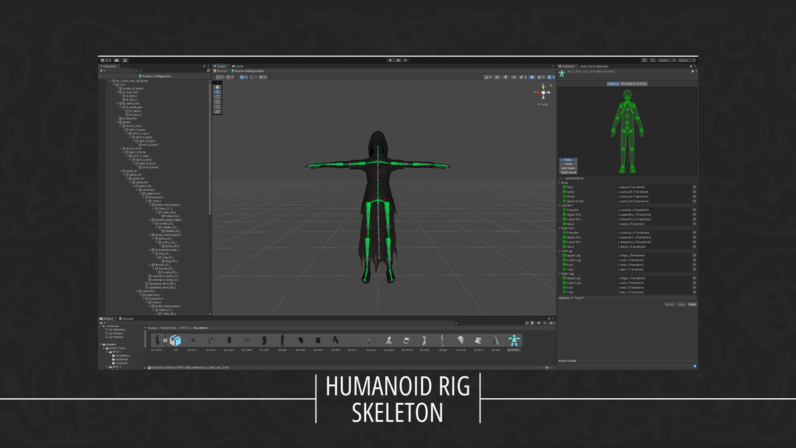This screenshot has height=448, width=796.
Task: Open the Pose dropdown at Inspector bottom
Action: click(579, 298)
